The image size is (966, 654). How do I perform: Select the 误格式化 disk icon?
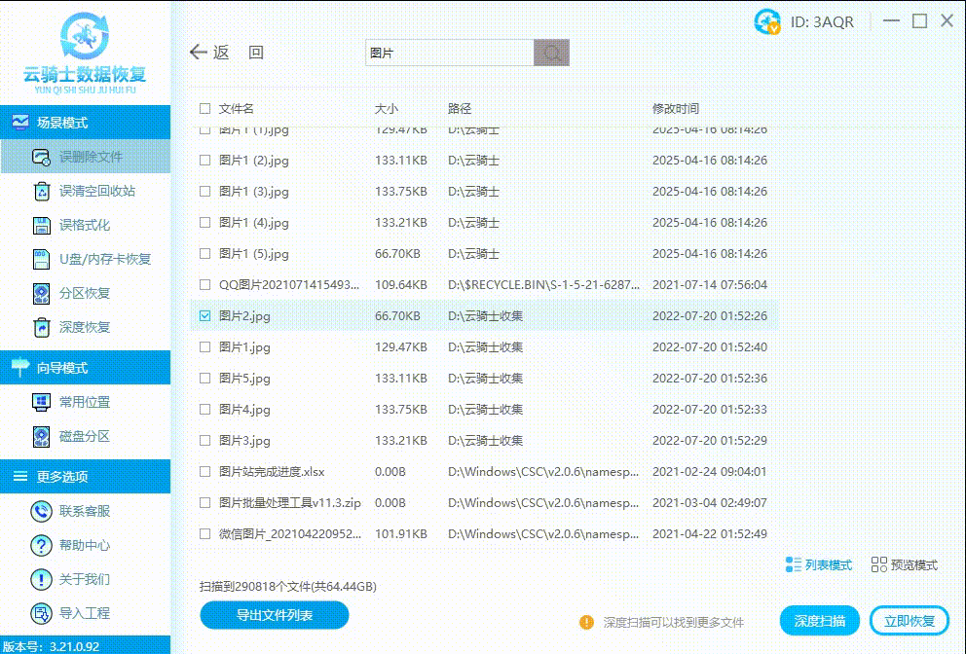pos(41,226)
